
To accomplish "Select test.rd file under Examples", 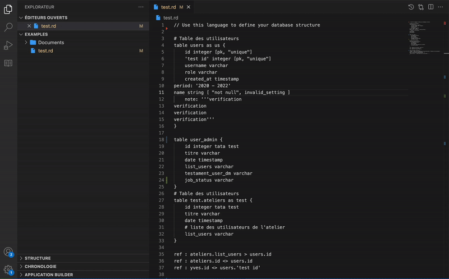I will [x=83, y=51].
